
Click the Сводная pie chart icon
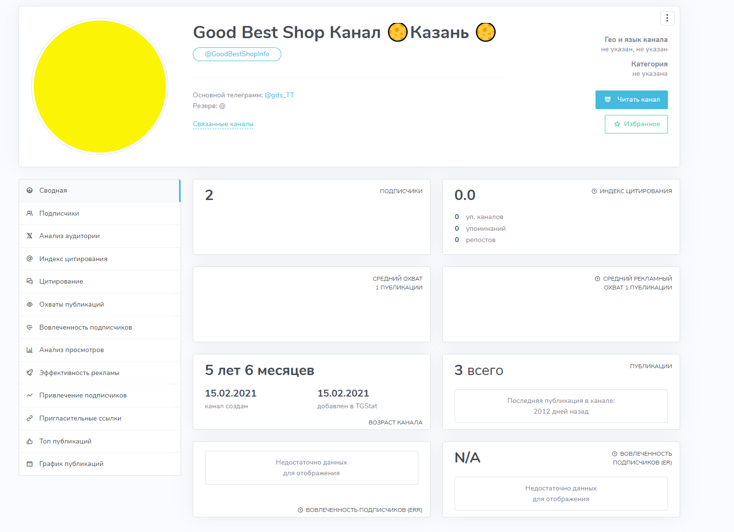[x=29, y=191]
